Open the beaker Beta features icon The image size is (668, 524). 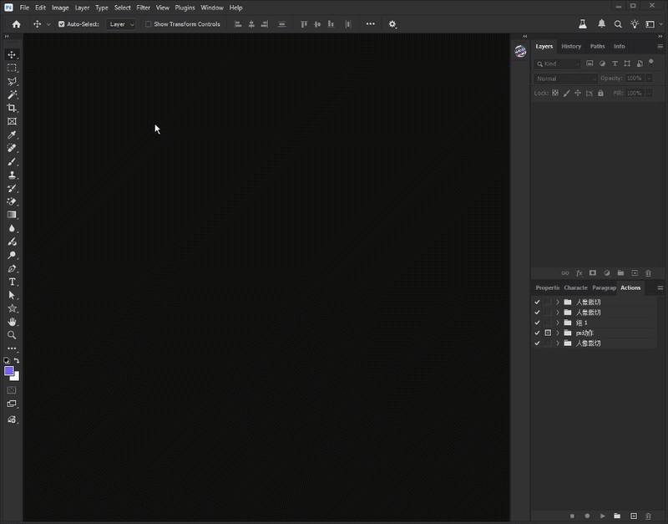(582, 24)
